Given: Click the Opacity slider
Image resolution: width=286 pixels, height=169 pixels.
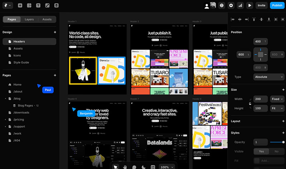Looking at the screenshot, I should click(x=277, y=142).
